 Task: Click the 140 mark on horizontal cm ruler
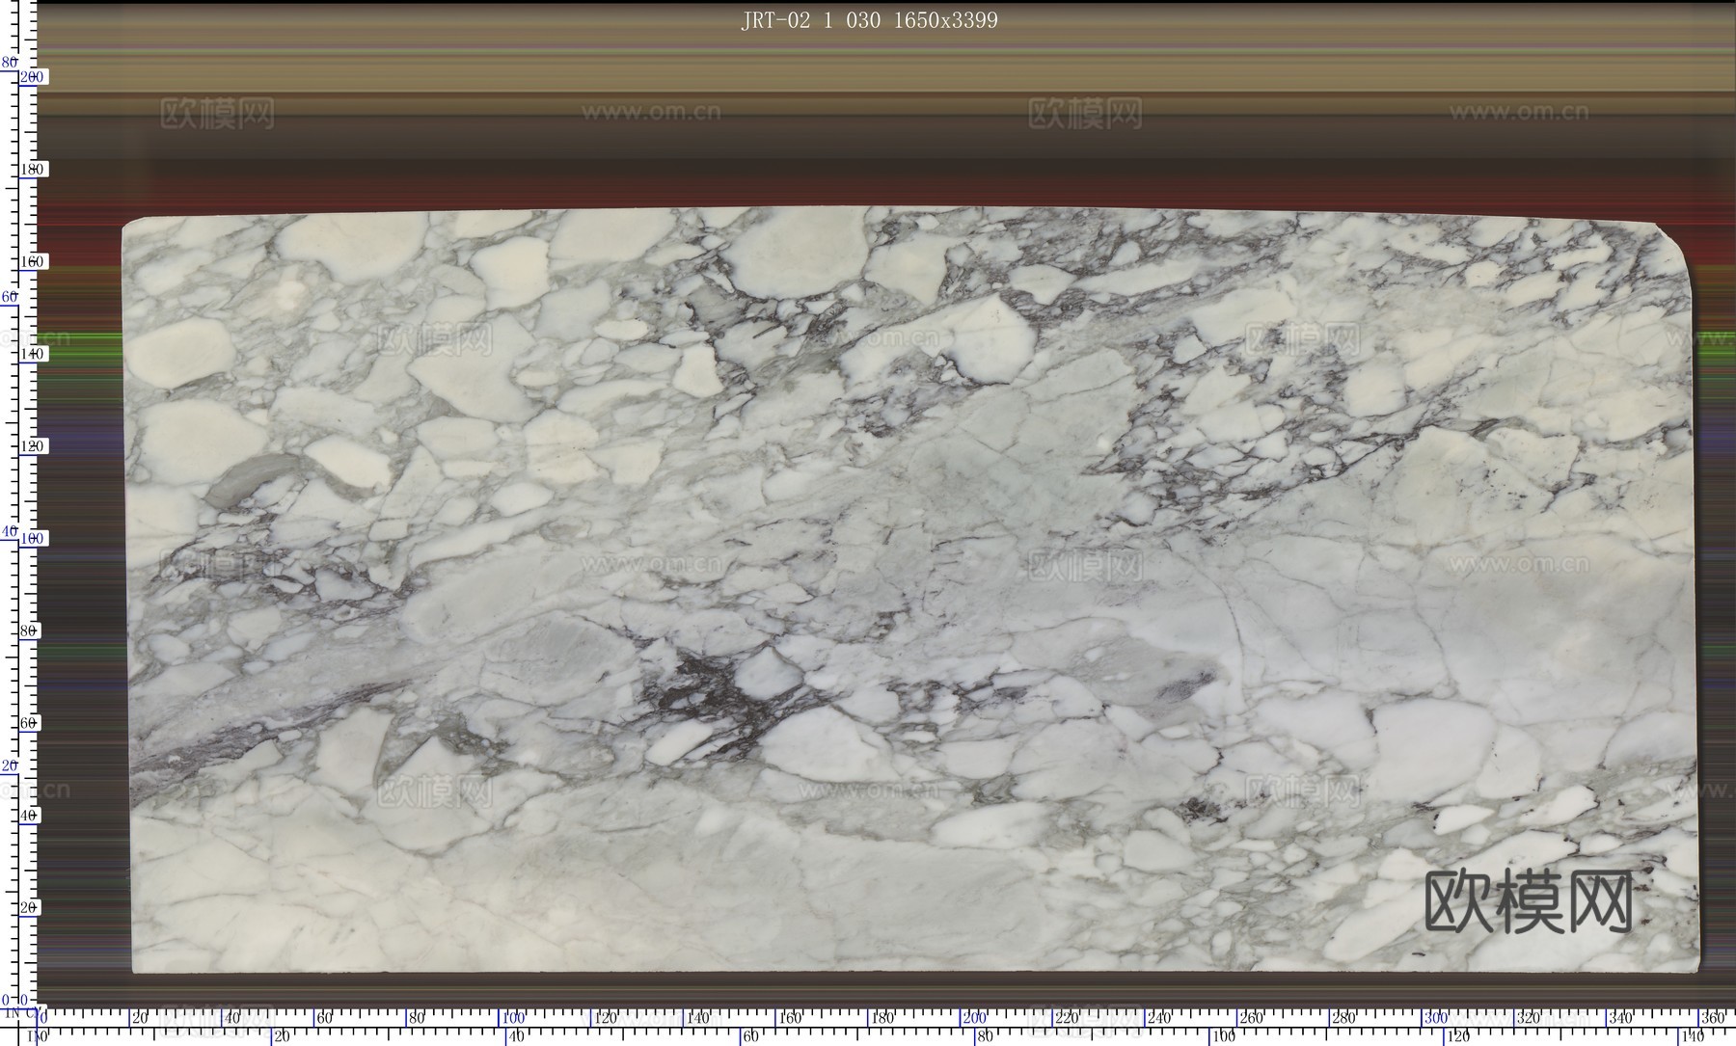698,1018
